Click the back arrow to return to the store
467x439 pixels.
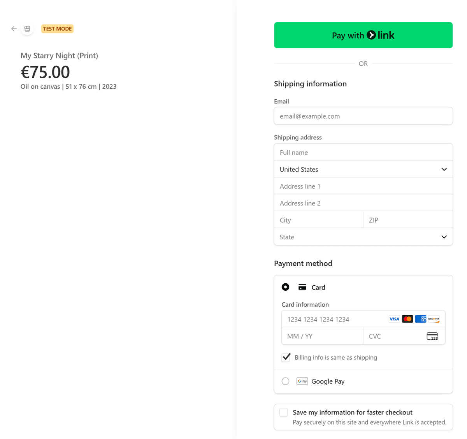pyautogui.click(x=14, y=28)
